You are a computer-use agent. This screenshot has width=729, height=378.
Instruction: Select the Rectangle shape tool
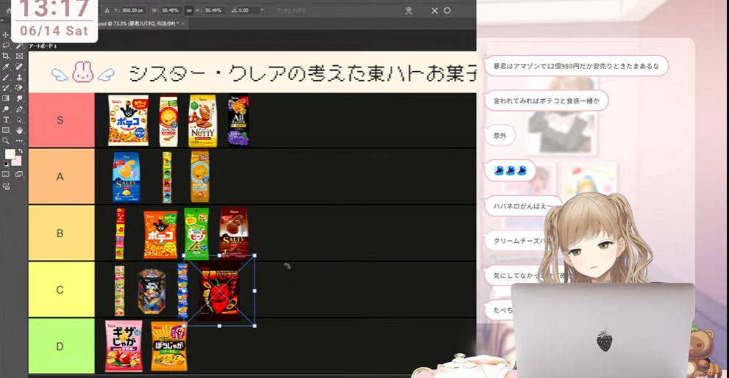6,131
